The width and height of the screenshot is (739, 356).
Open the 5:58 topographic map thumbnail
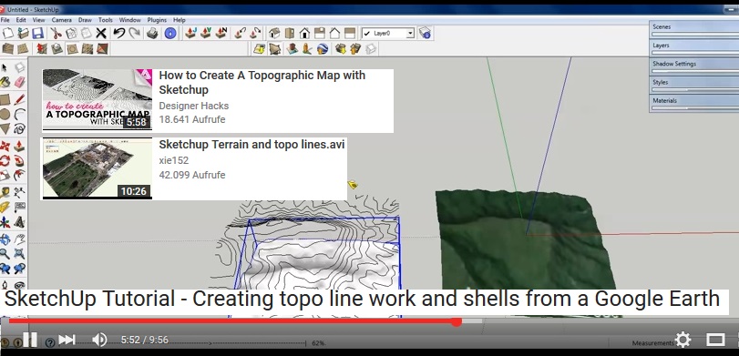98,100
